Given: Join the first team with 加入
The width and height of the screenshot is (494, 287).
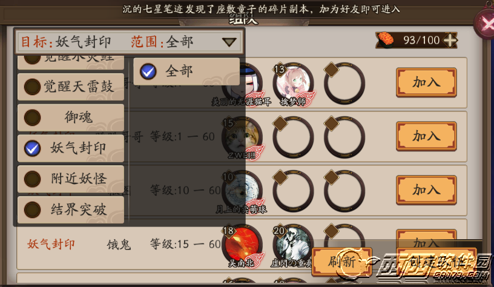Looking at the screenshot, I should pos(426,82).
